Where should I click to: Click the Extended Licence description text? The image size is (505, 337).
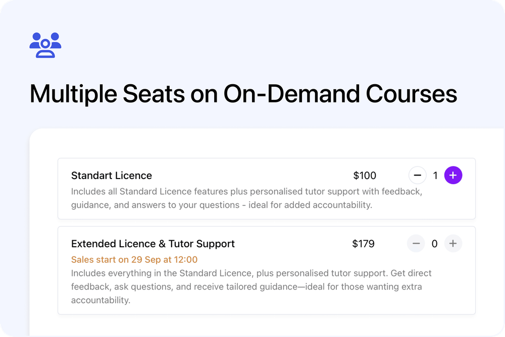[x=251, y=286]
